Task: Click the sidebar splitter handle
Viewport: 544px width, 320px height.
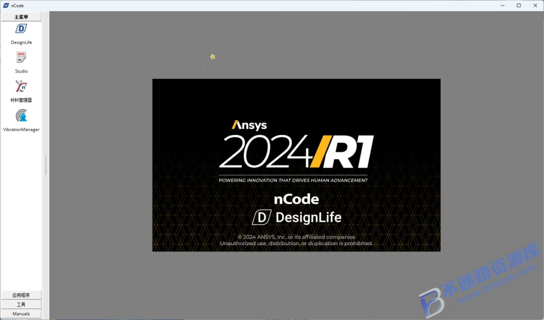Action: pos(45,166)
